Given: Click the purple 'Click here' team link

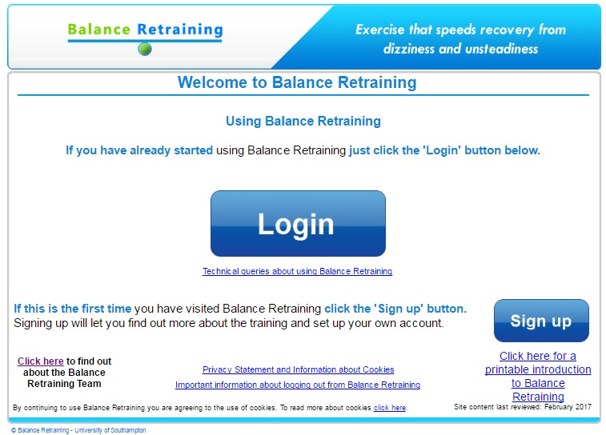Looking at the screenshot, I should pos(41,361).
